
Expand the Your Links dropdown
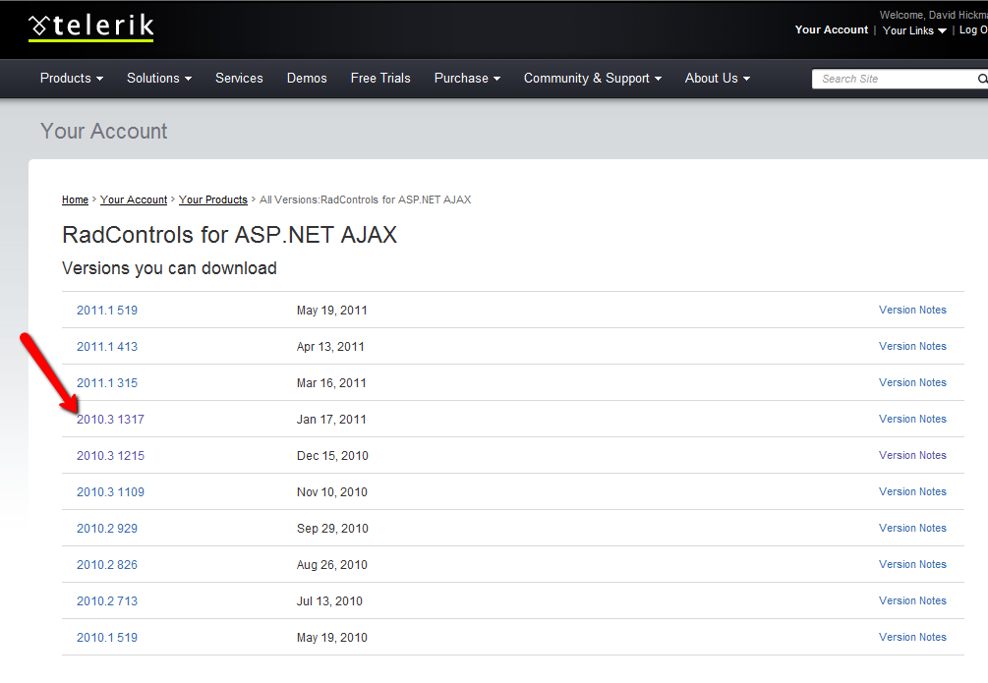click(x=914, y=30)
